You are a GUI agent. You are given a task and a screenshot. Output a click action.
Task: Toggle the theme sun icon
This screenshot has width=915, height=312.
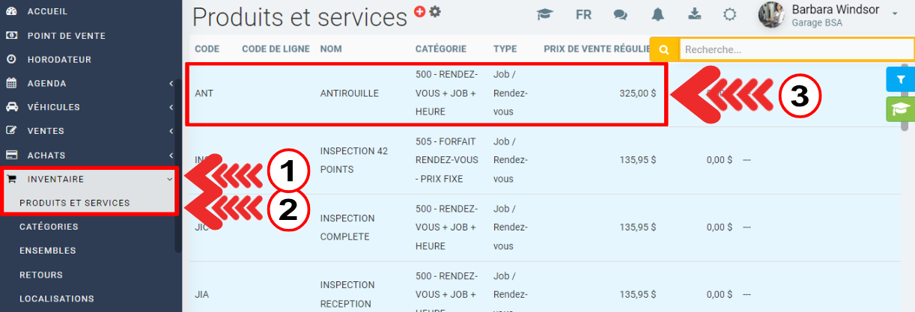point(730,15)
